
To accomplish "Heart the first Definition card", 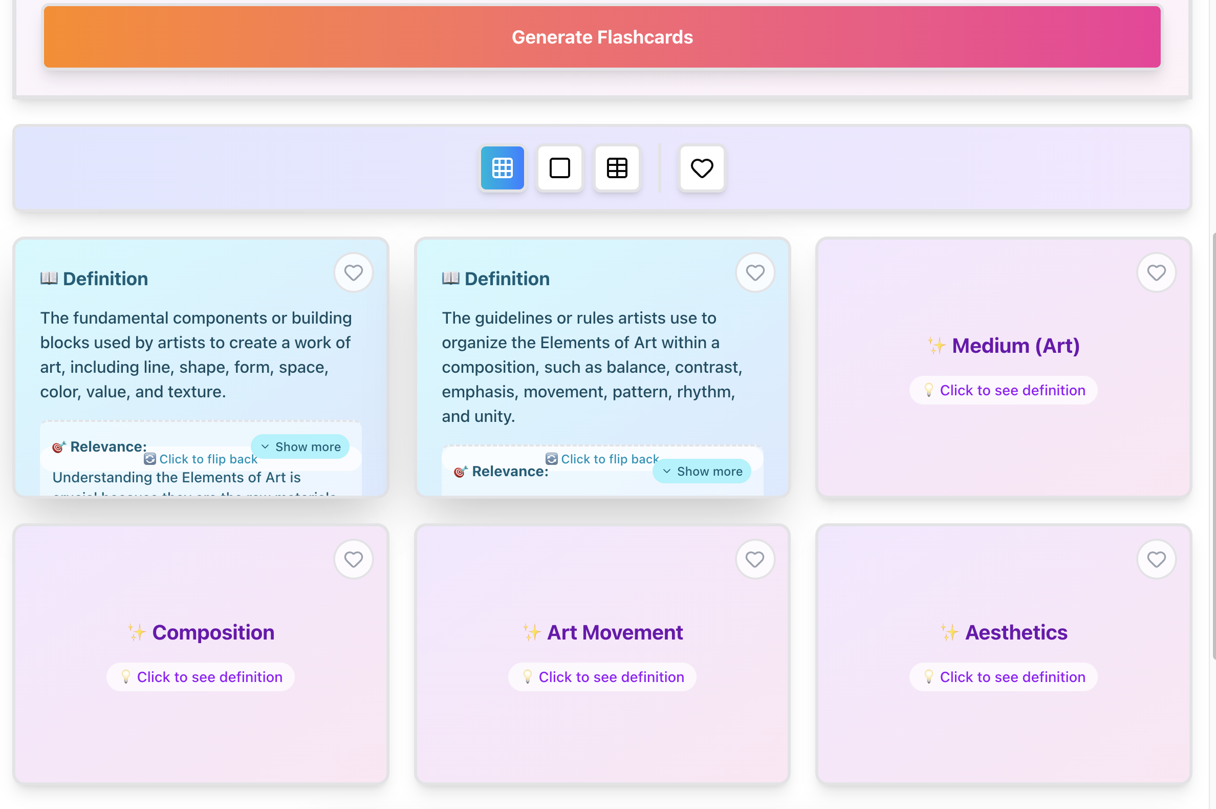I will (353, 272).
